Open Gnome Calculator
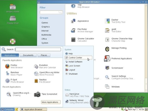This screenshot has width=148, height=111. [x=83, y=40]
